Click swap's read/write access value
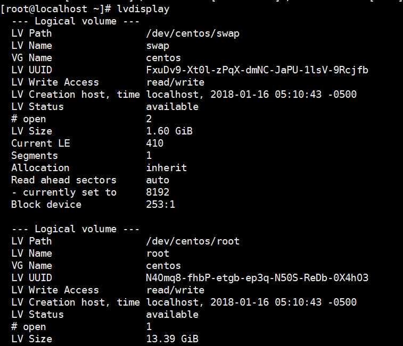 175,82
